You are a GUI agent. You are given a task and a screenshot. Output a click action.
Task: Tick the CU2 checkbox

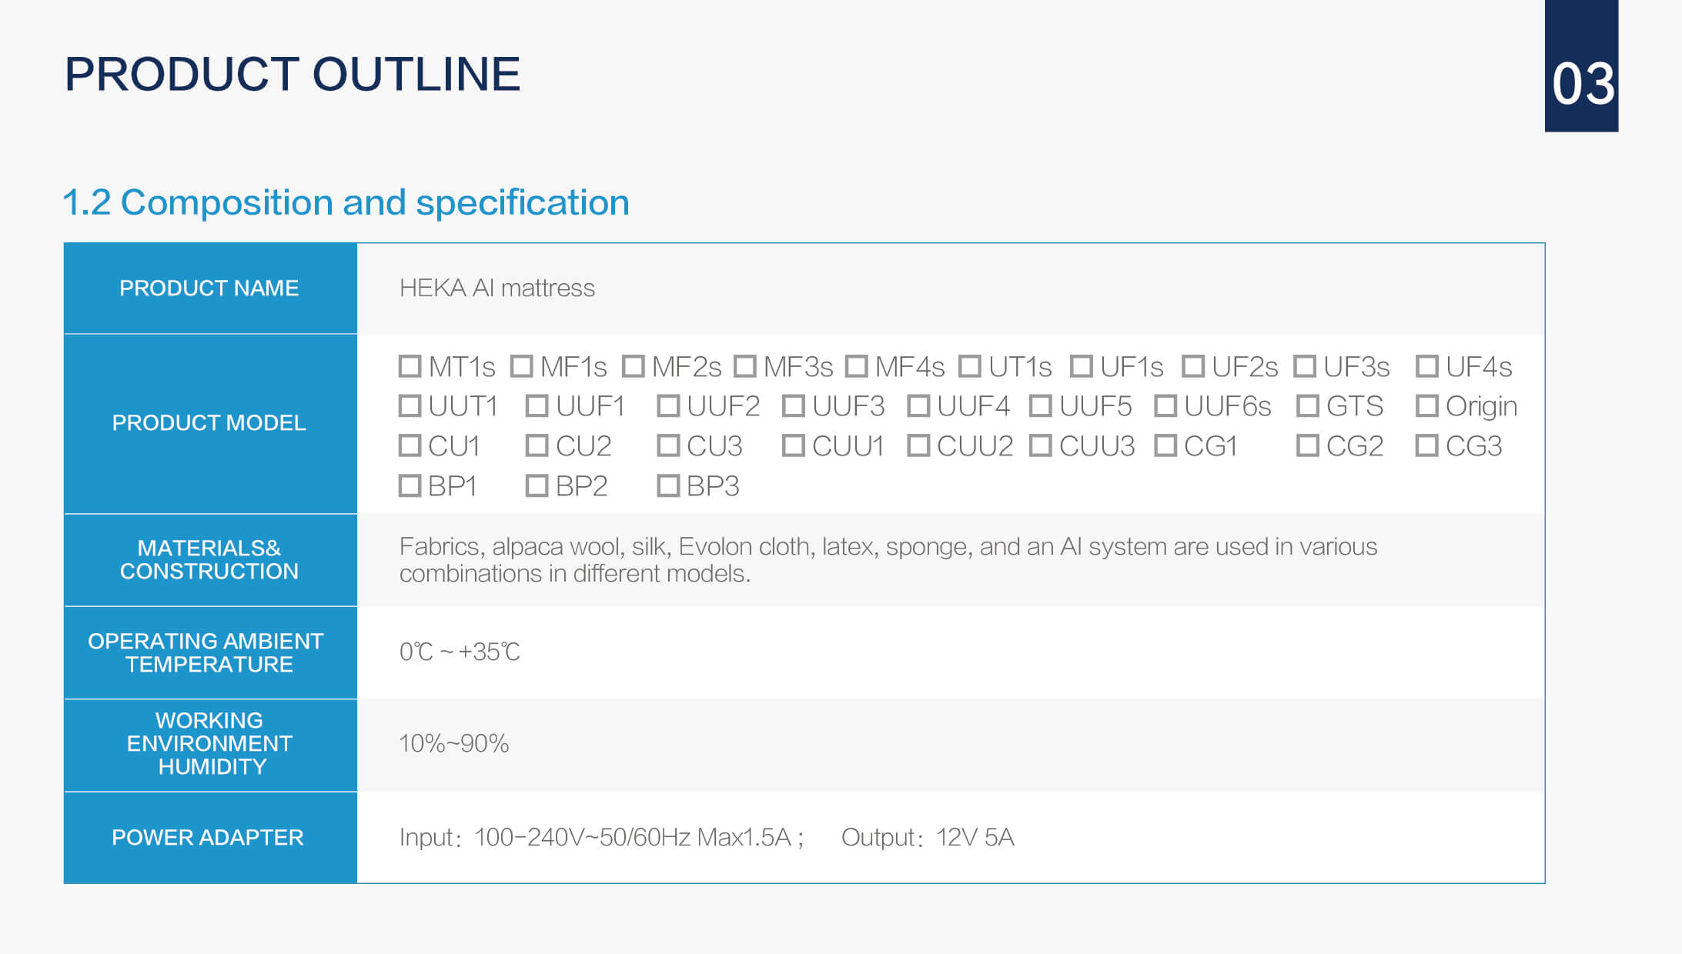(x=537, y=445)
